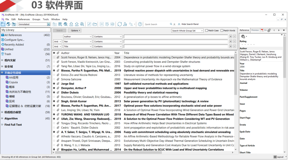Screen dimensions: 288x160
Task: Toggle read status dot for Jorge Stol row
Action: (x=54, y=84)
